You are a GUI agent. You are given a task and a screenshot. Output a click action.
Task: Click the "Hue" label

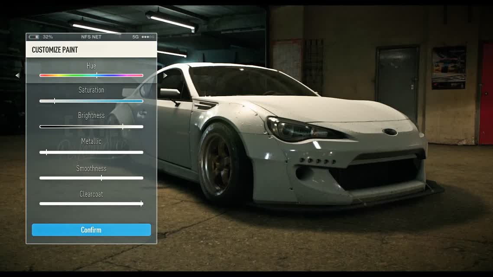coord(91,66)
